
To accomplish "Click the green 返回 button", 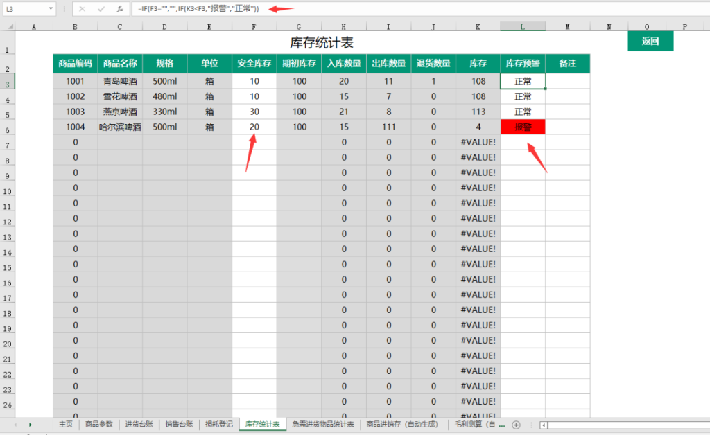I will click(650, 41).
